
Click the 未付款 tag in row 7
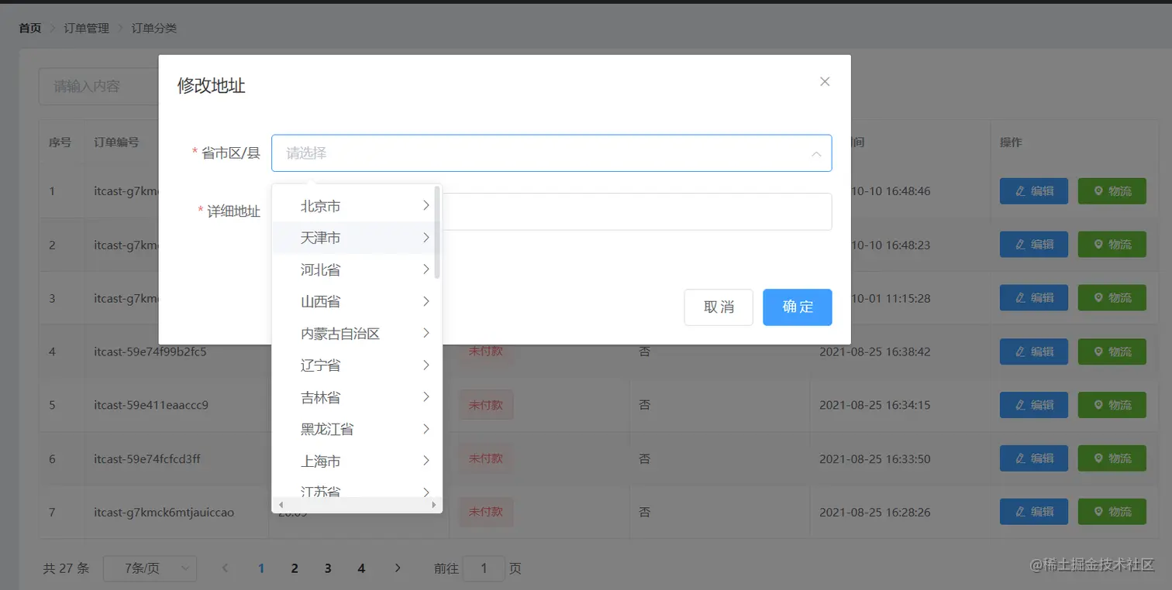point(486,512)
